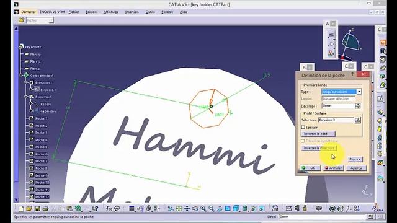
Task: Collapse the Corps principal tree node
Action: 21,76
